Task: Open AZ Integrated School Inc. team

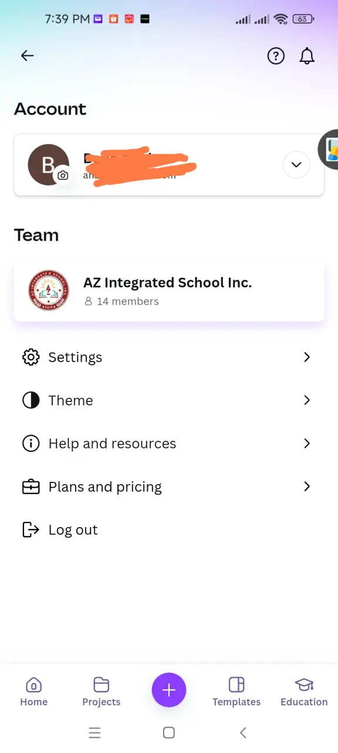Action: coord(169,291)
